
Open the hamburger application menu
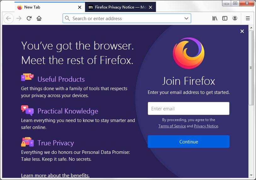tap(248, 18)
